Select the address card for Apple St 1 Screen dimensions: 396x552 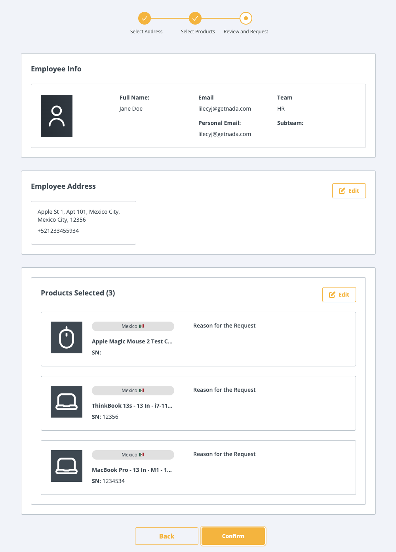click(84, 222)
